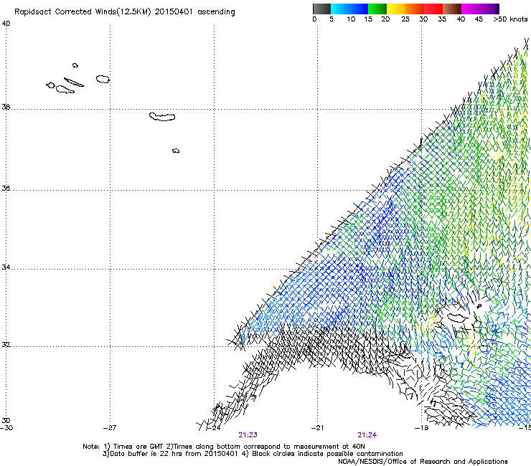
Task: Click the red 30-35 knots legend swatch
Action: (433, 9)
